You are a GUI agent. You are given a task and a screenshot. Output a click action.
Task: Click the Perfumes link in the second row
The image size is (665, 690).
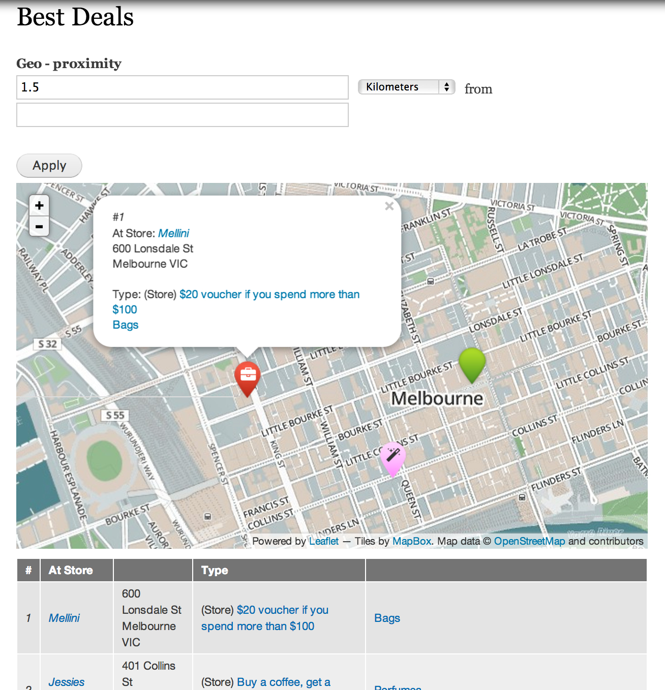398,687
